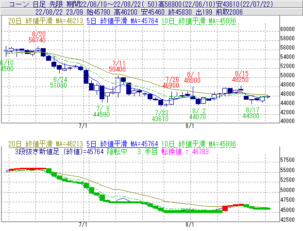Click the 57500 lower chart axis label
This screenshot has height=231, width=303.
pyautogui.click(x=287, y=160)
